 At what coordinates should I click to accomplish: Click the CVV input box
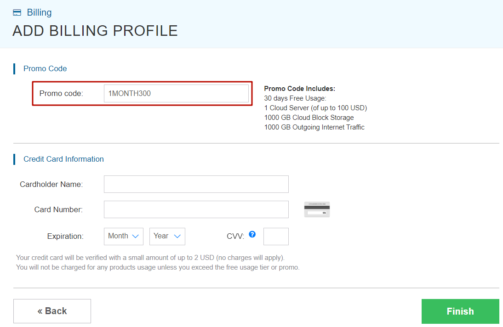tap(276, 236)
